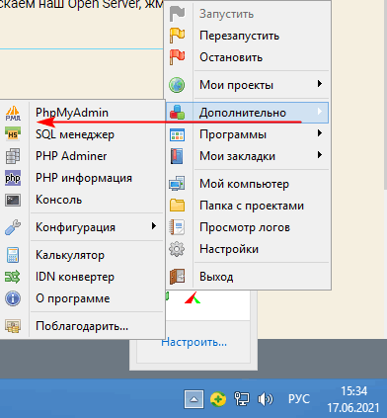This screenshot has width=387, height=418.
Task: Open Калькулятор menu entry
Action: 82,255
